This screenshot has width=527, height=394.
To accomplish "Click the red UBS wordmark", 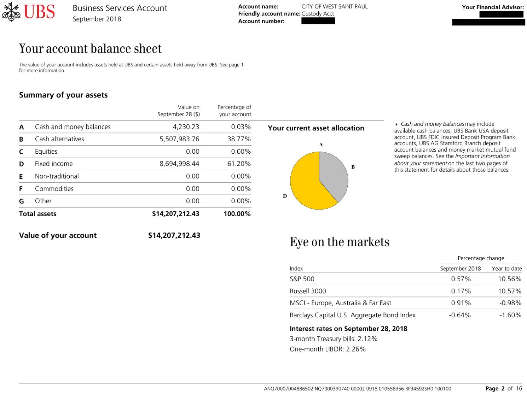I will [39, 12].
